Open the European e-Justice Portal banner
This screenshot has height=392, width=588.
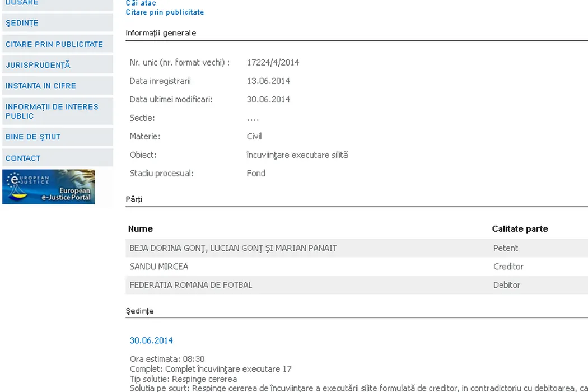(49, 187)
